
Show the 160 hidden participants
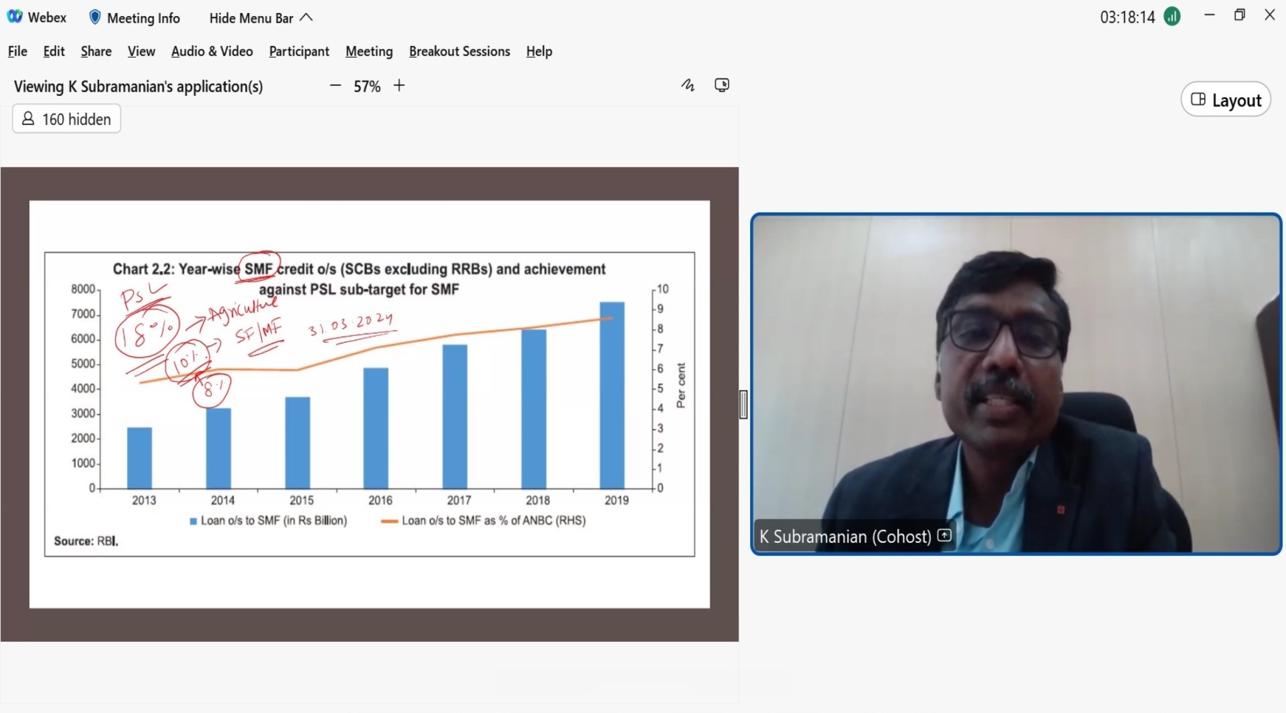click(66, 119)
